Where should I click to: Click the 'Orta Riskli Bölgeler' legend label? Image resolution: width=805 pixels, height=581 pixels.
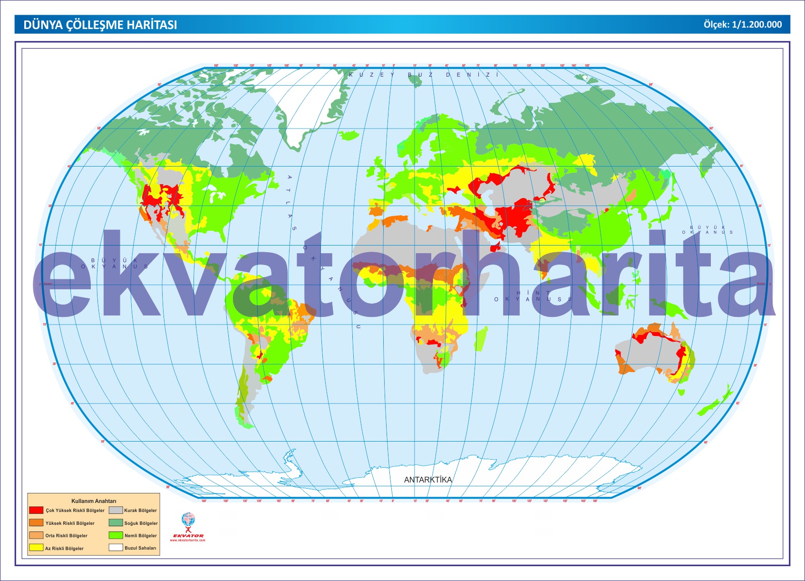(67, 536)
